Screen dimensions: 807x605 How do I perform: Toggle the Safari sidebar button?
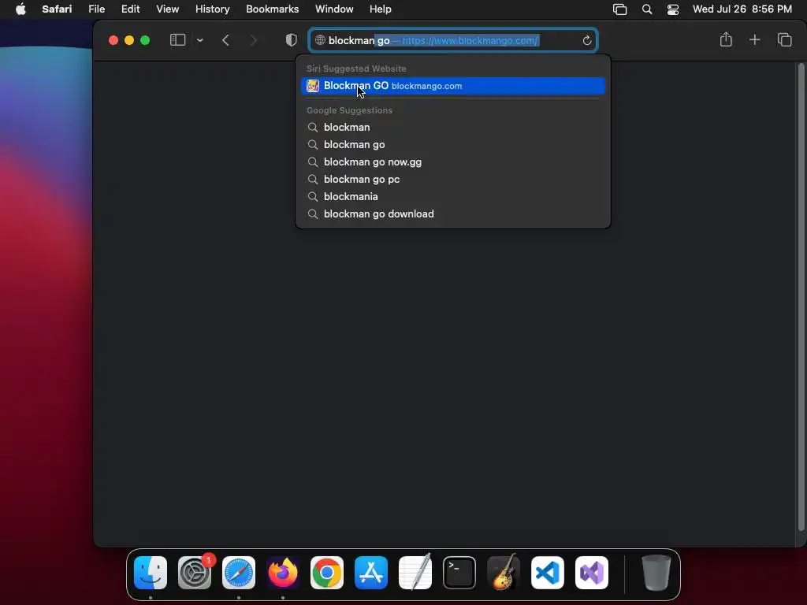[x=177, y=40]
